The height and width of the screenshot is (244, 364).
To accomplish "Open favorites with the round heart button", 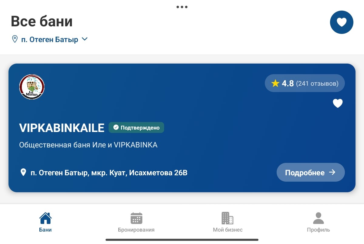I will pyautogui.click(x=342, y=22).
